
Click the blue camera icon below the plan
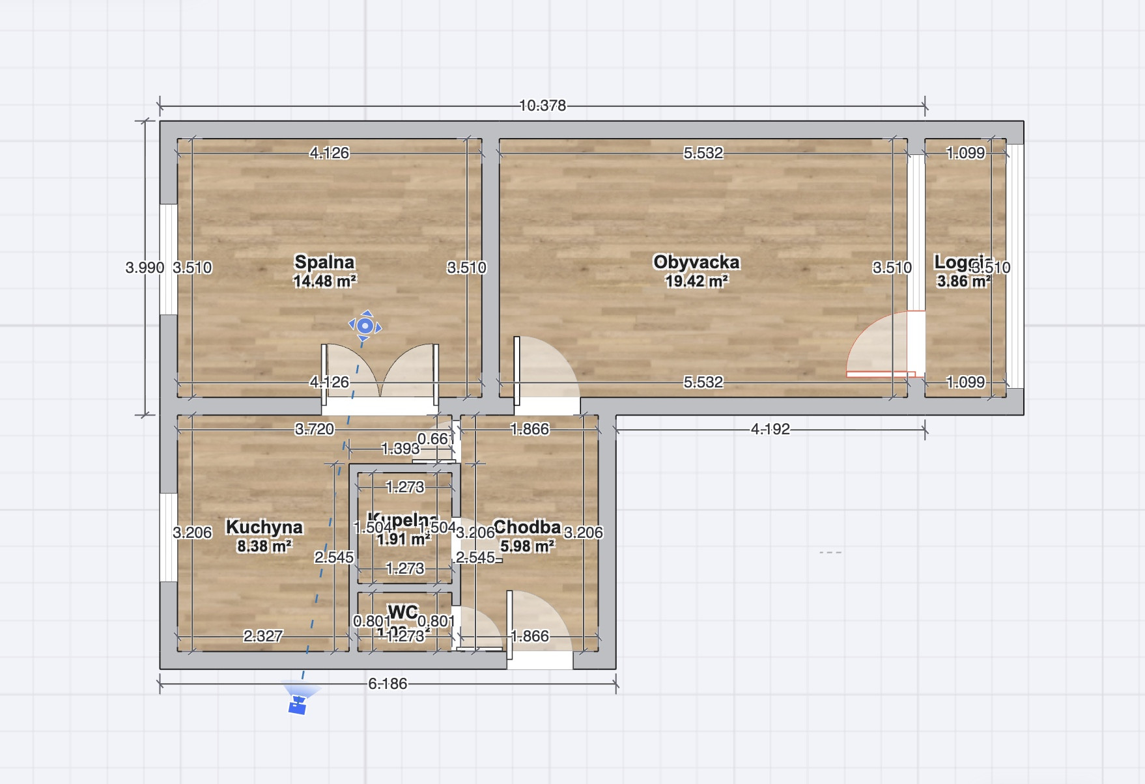[298, 705]
